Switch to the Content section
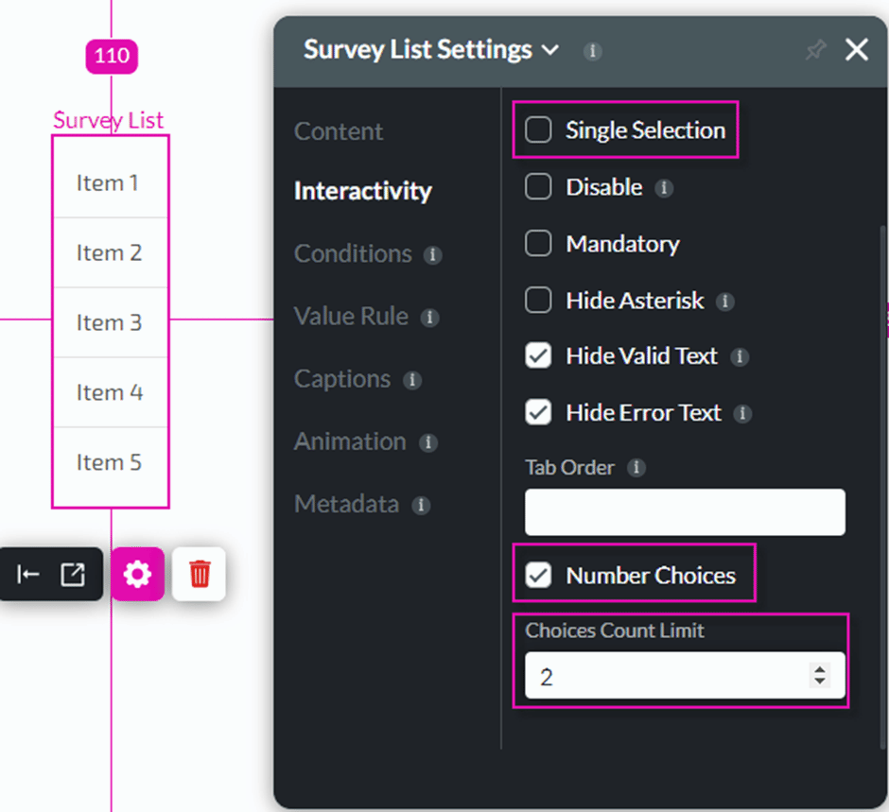Viewport: 889px width, 812px height. click(338, 131)
